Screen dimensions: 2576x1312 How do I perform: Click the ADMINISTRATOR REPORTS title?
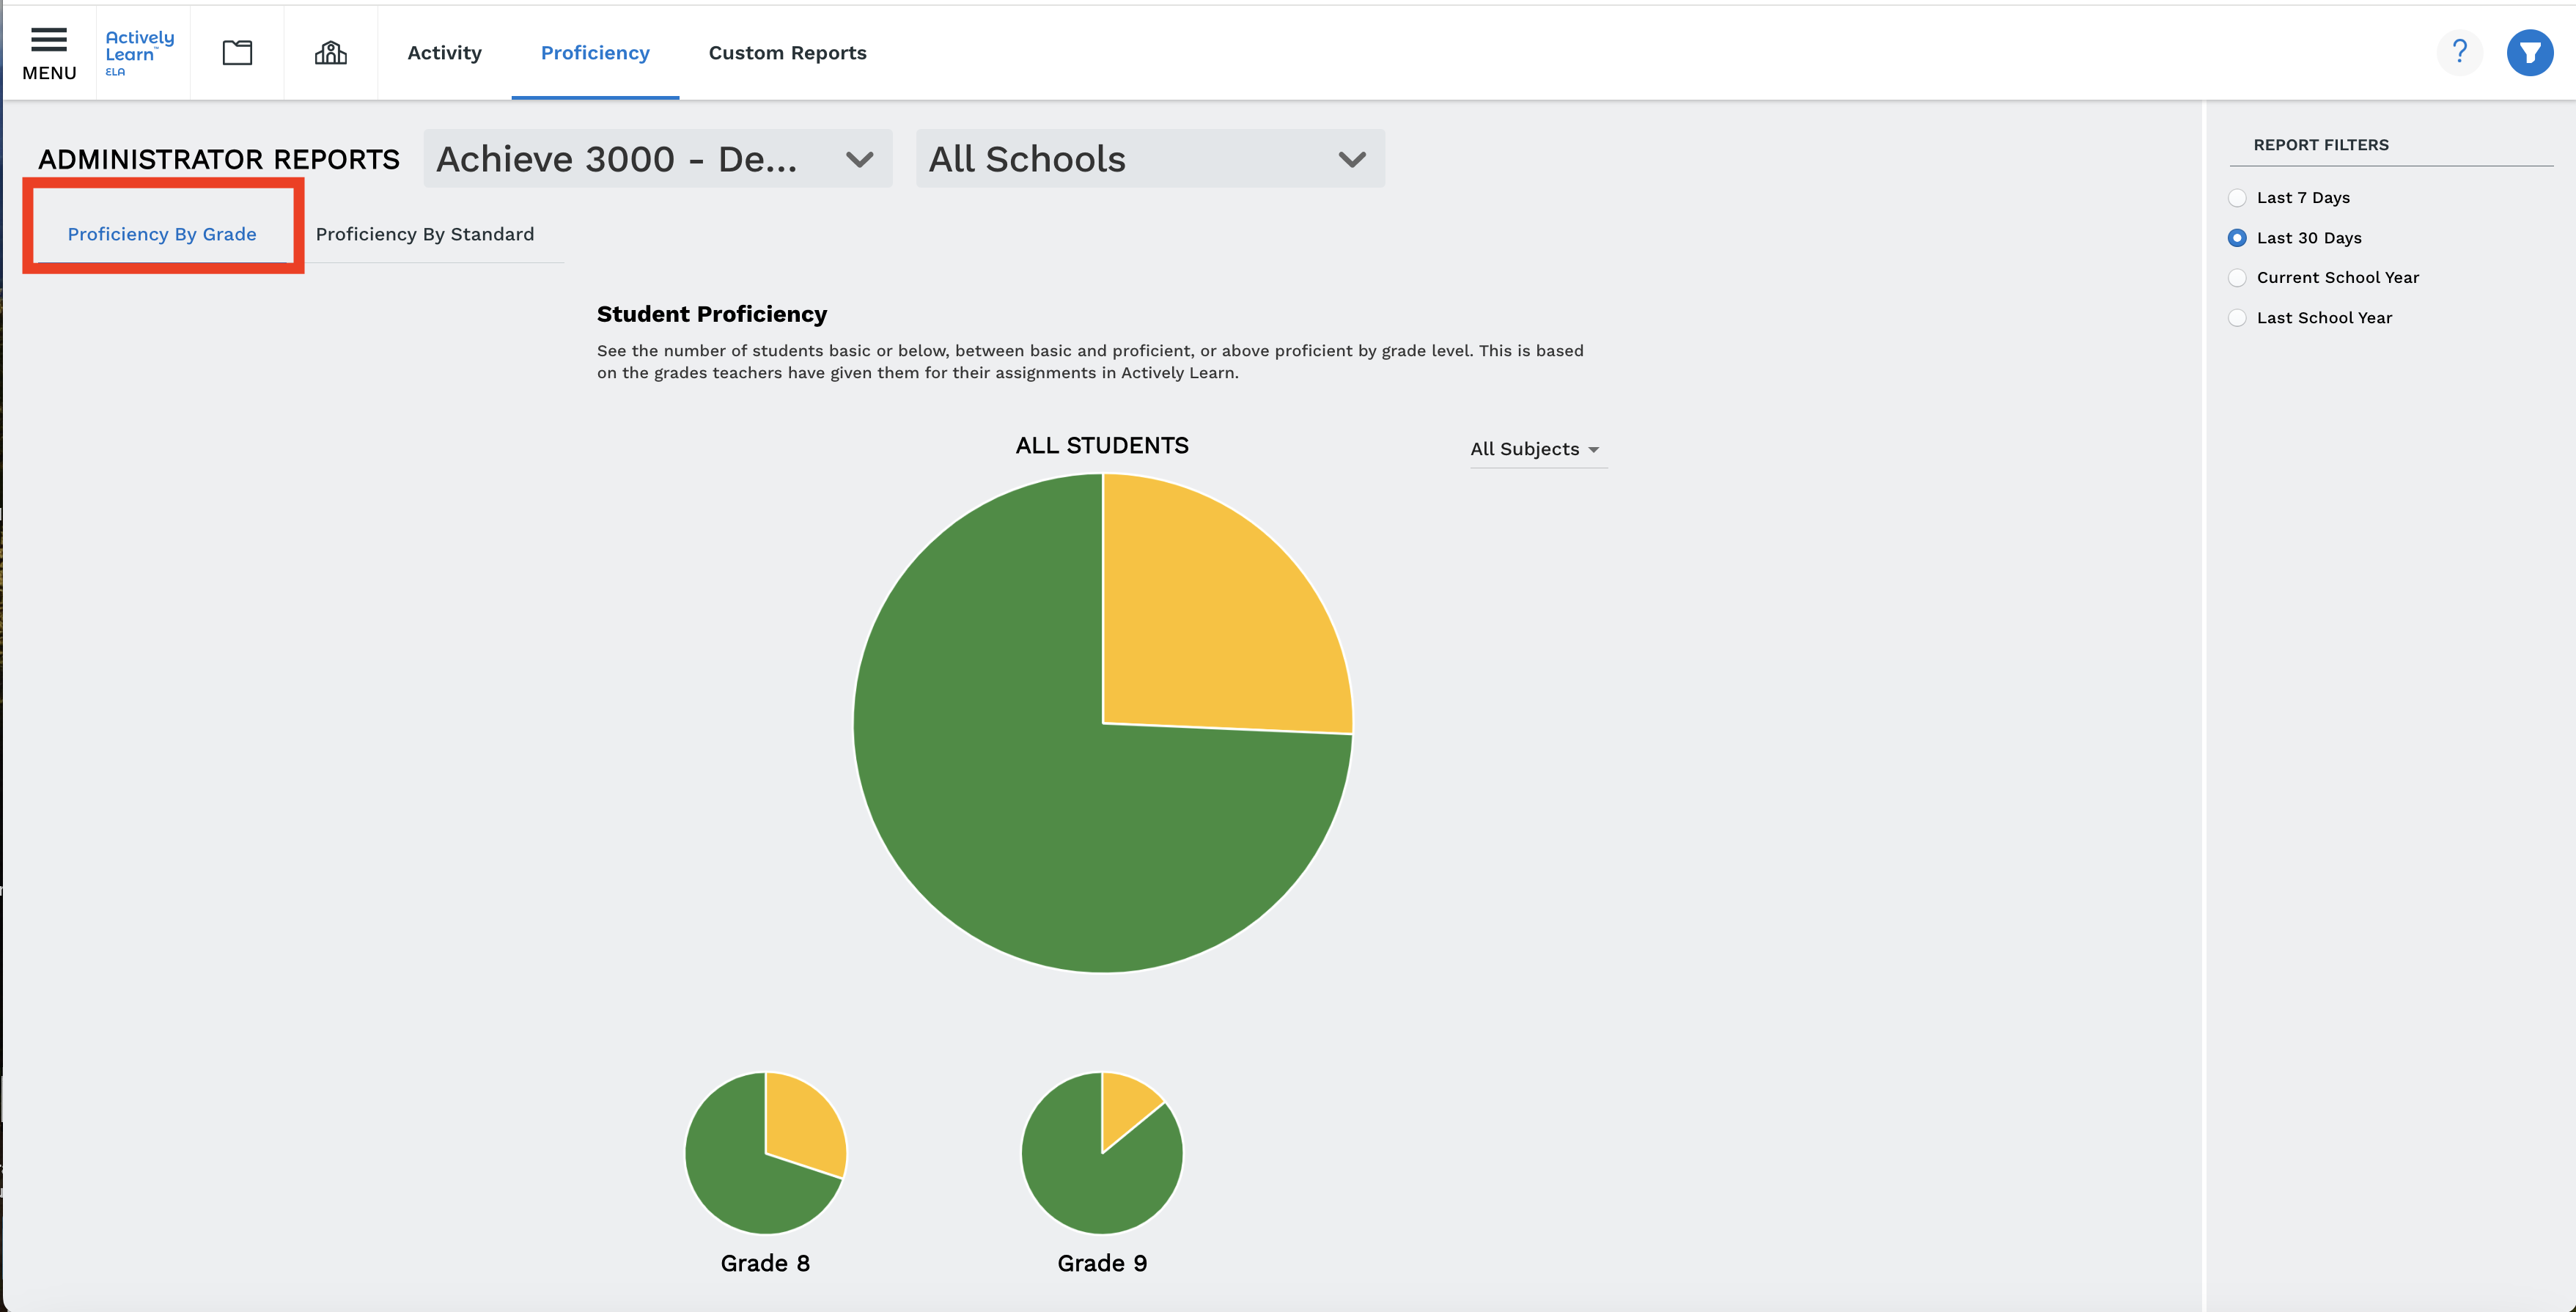[219, 160]
